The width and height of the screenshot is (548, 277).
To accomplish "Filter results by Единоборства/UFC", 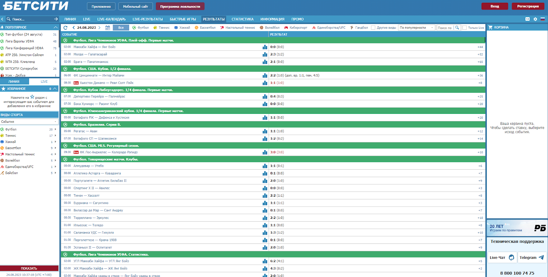I will tap(328, 28).
